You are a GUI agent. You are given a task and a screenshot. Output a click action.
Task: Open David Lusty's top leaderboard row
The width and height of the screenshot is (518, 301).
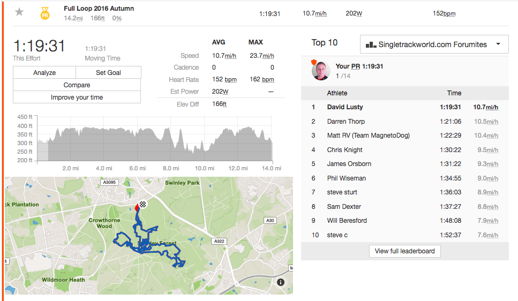point(345,107)
